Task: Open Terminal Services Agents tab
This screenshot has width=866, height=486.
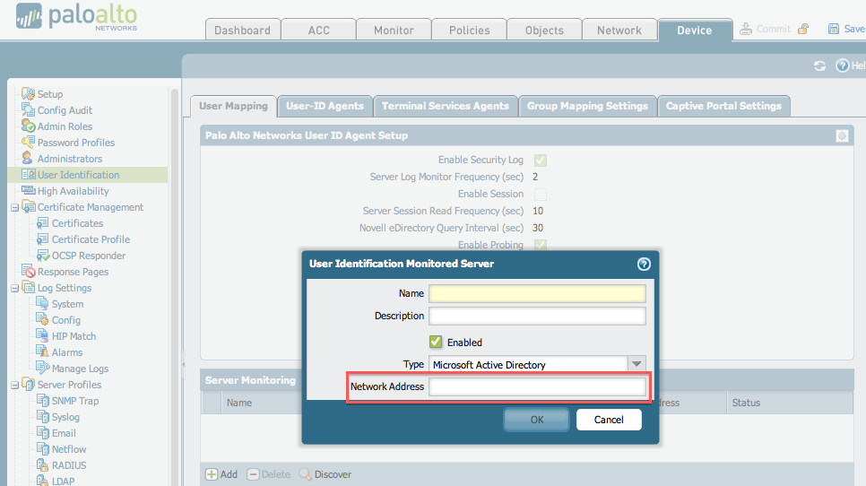Action: coord(446,106)
